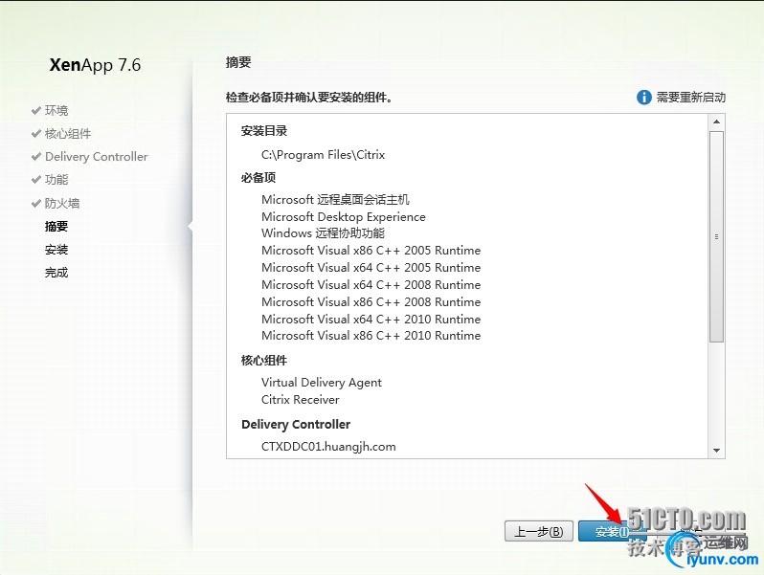Click Microsoft Visual x64 C++ 2008 Runtime

pos(371,285)
